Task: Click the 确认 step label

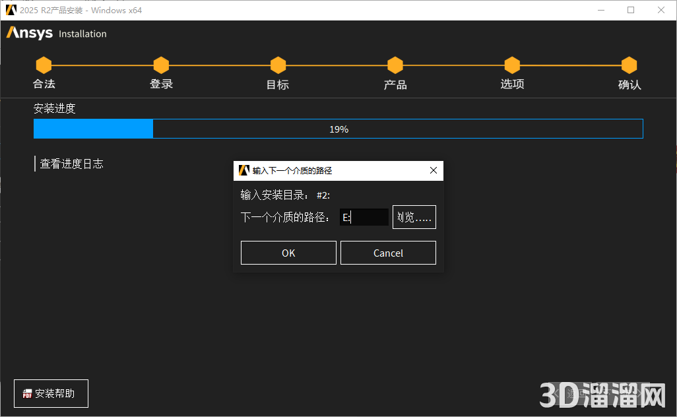Action: click(x=629, y=84)
